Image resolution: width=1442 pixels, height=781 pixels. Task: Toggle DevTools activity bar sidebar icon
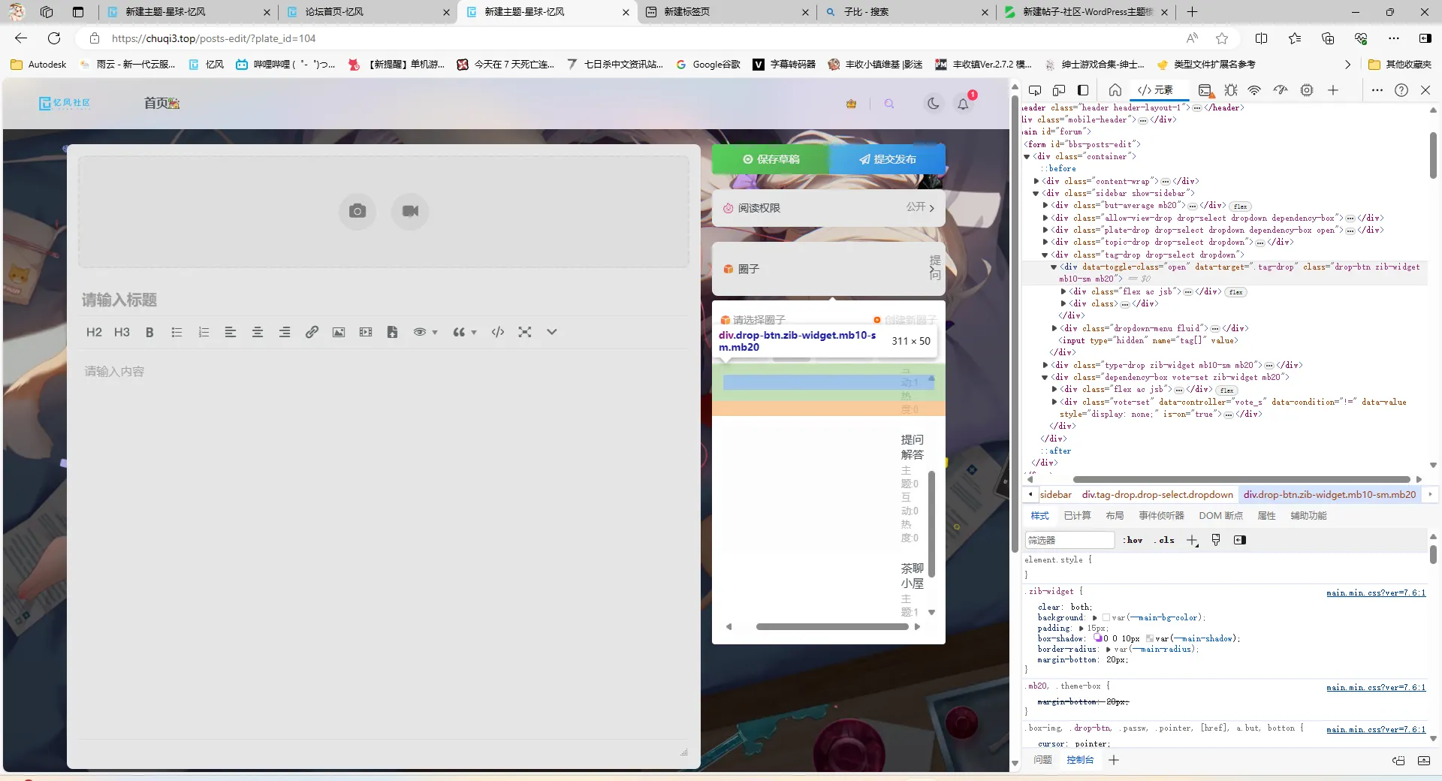1083,90
